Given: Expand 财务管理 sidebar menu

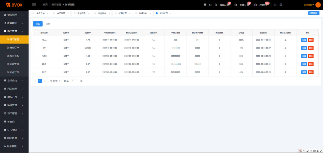Looking at the screenshot, I should point(14,146).
